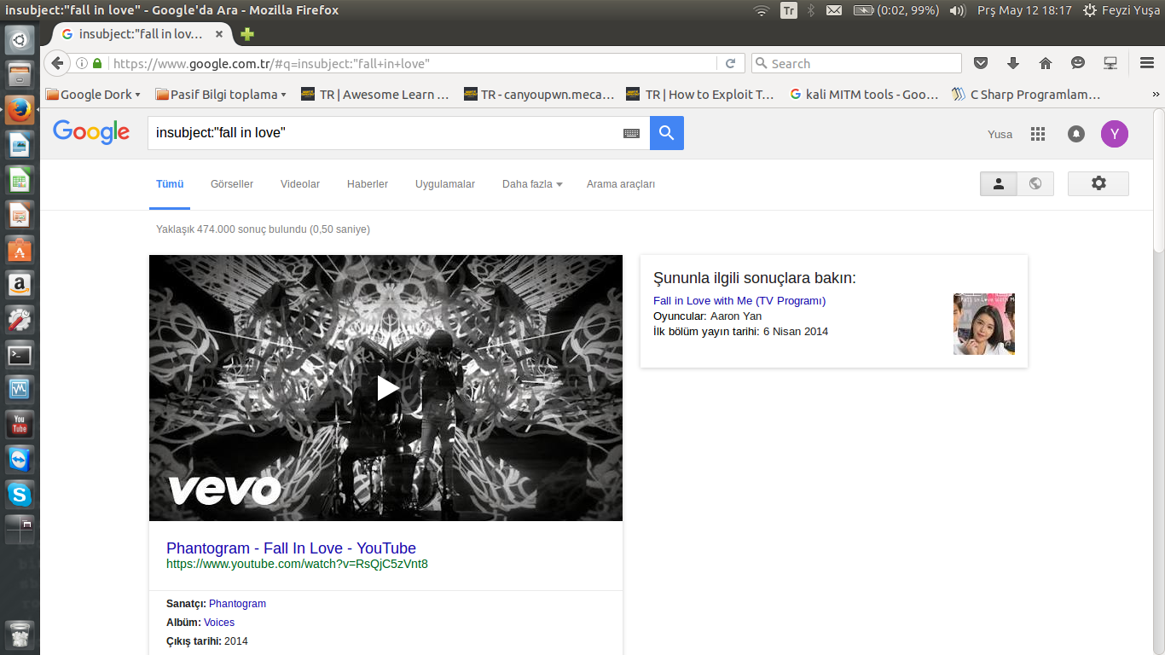
Task: Open the Google apps grid
Action: (x=1038, y=134)
